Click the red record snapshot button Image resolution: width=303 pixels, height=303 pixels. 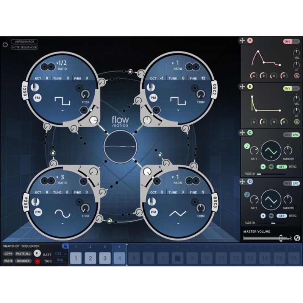tap(37, 261)
